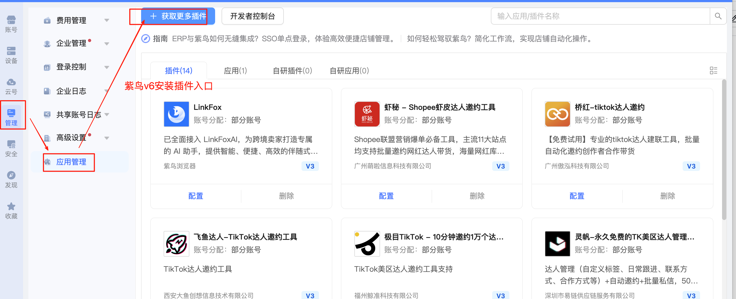The image size is (736, 299).
Task: Switch to the 自研插件(0) tab
Action: pos(292,70)
